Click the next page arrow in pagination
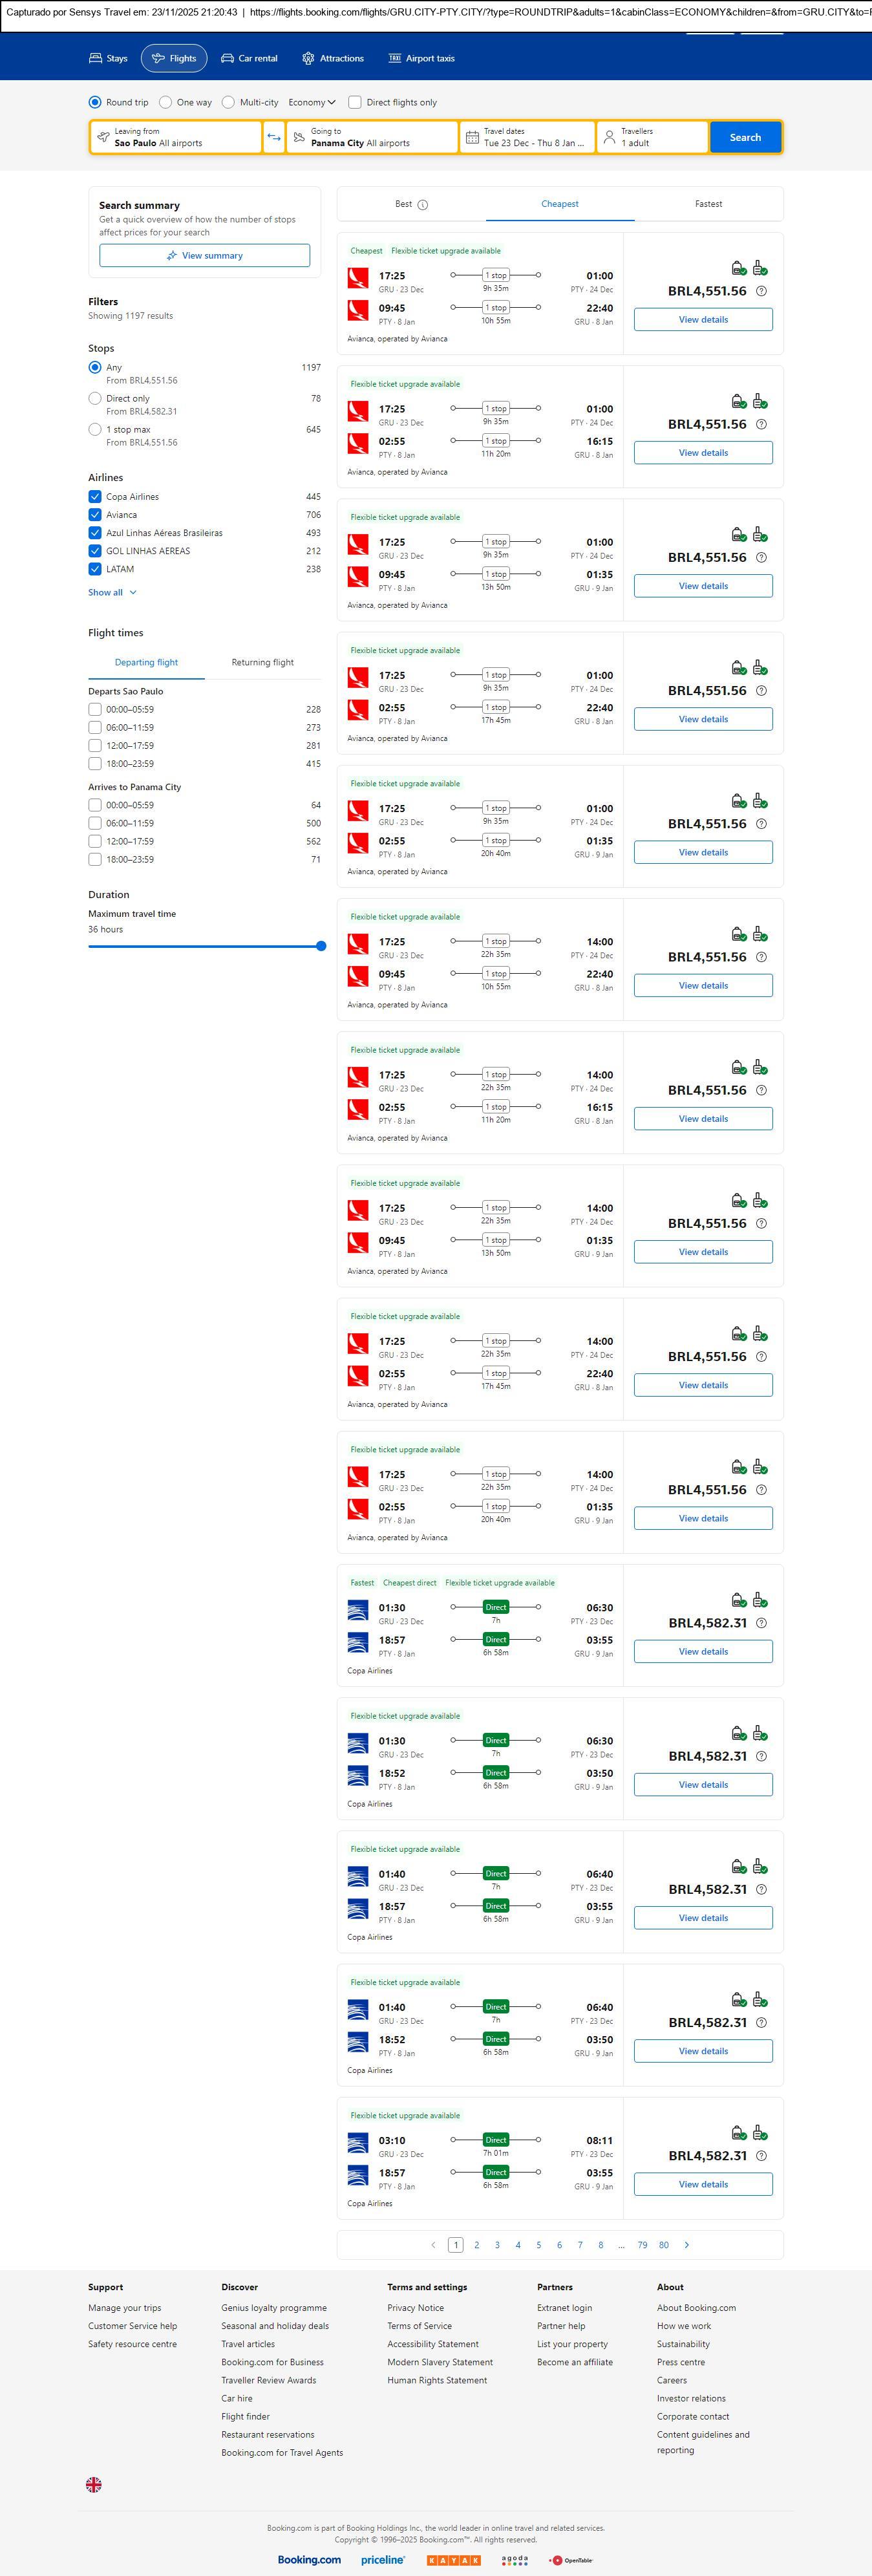Viewport: 872px width, 2576px height. coord(686,2245)
